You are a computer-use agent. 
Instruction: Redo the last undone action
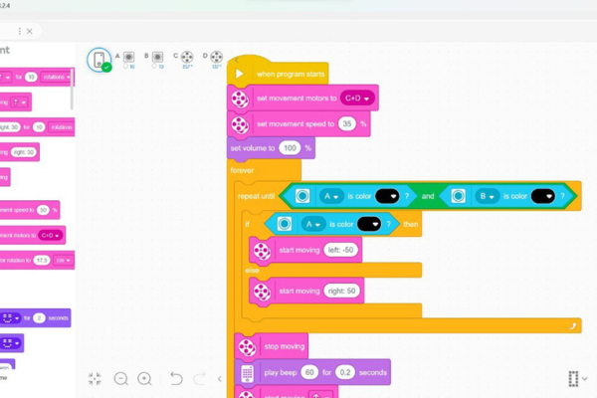coord(199,378)
